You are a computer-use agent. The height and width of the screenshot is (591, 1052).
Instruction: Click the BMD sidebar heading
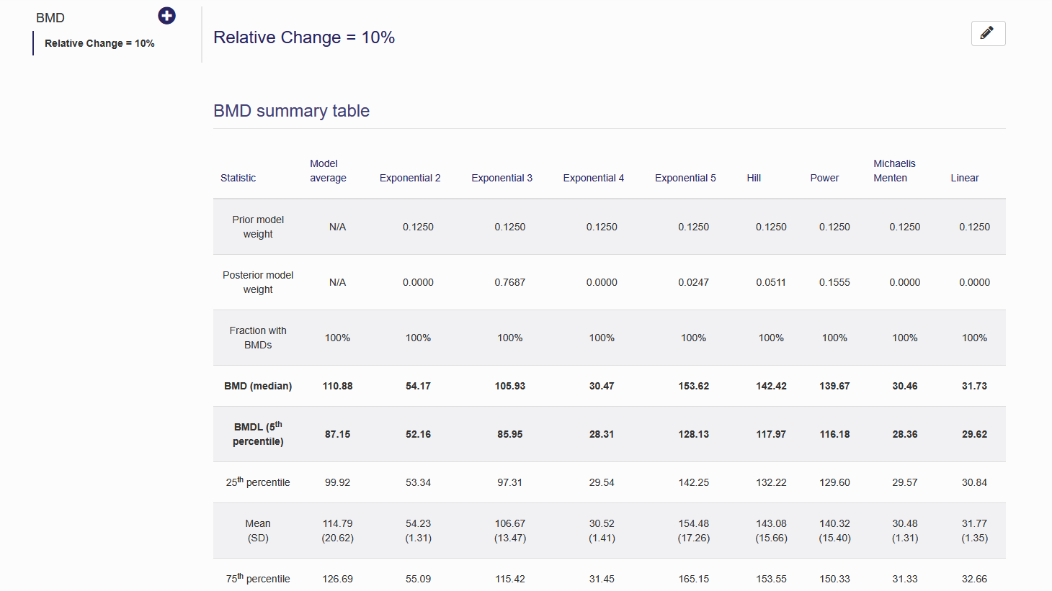[50, 18]
